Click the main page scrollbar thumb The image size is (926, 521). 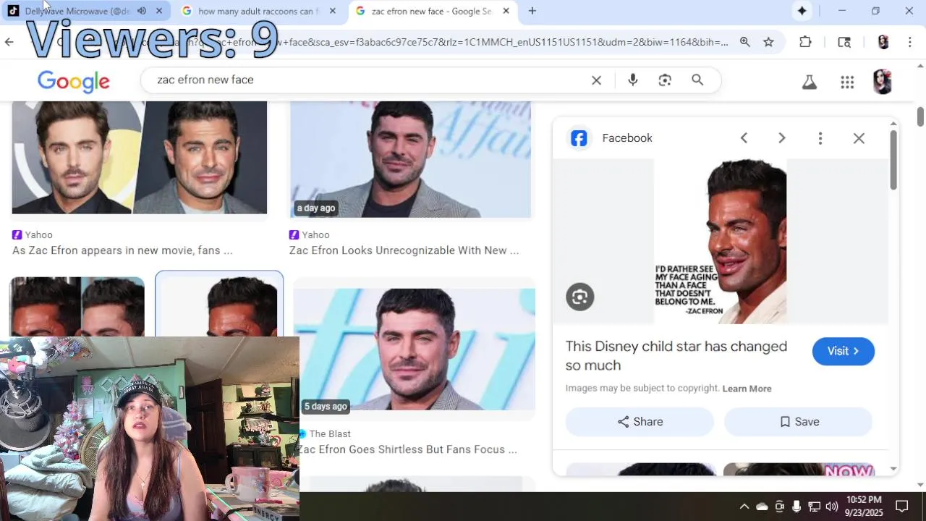point(920,116)
